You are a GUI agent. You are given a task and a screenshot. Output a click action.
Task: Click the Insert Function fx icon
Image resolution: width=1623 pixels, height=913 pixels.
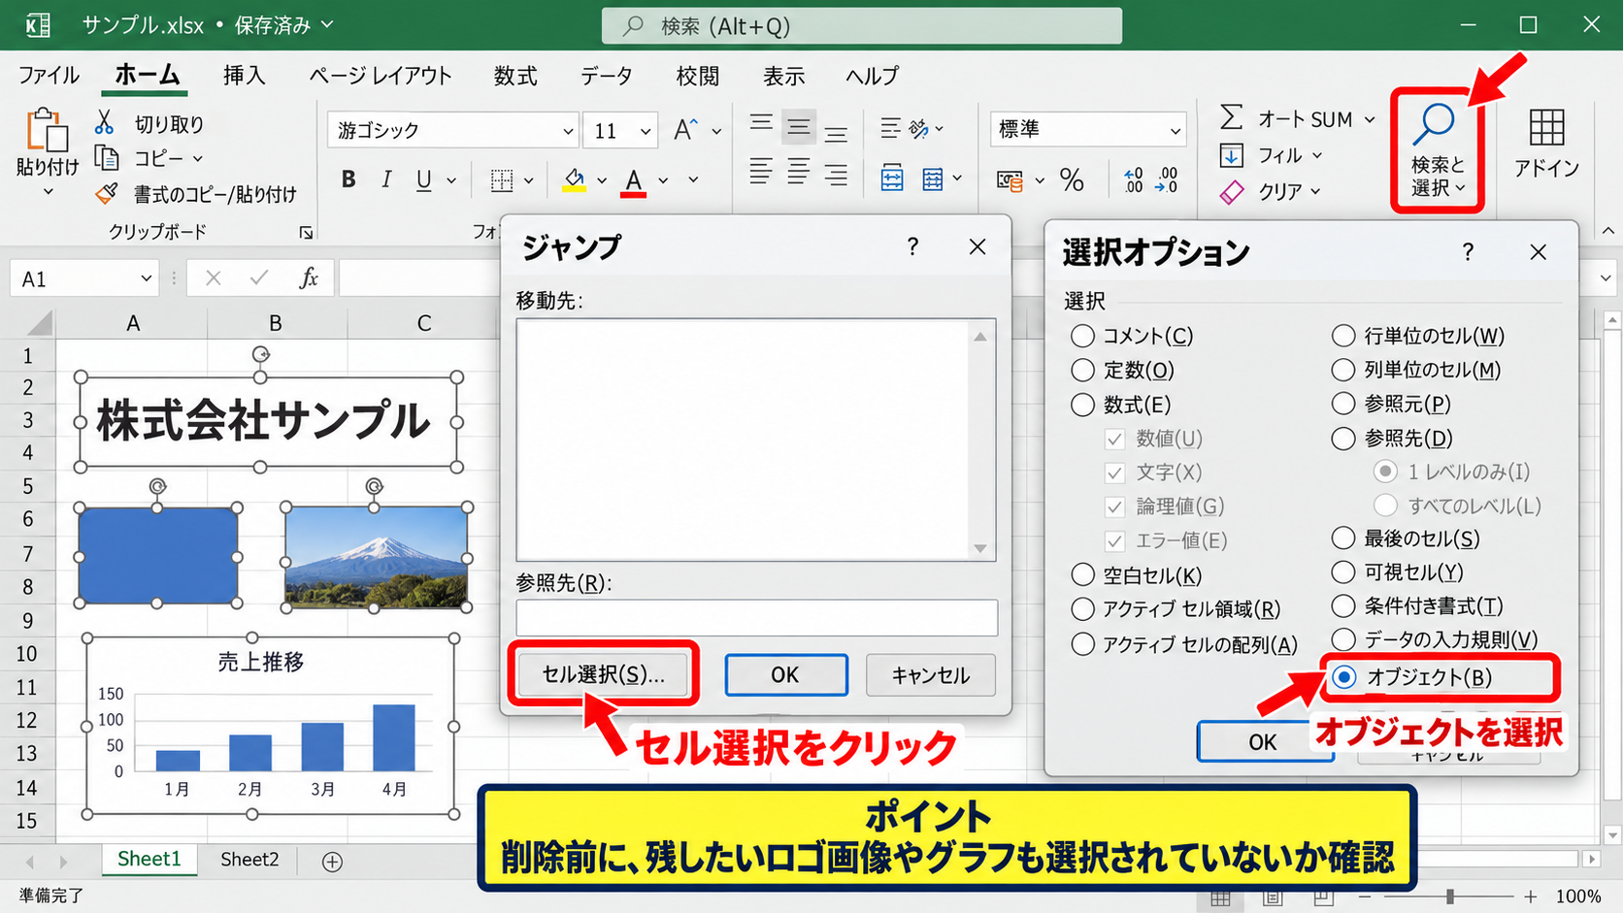309,278
